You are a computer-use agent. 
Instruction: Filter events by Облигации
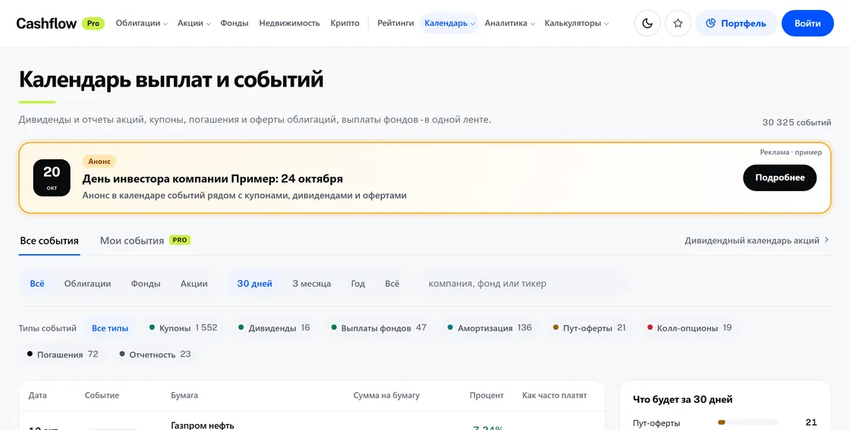[87, 283]
